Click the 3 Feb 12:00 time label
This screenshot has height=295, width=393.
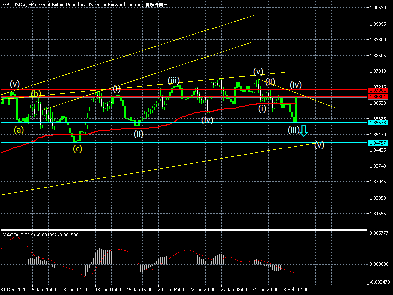pos(296,290)
